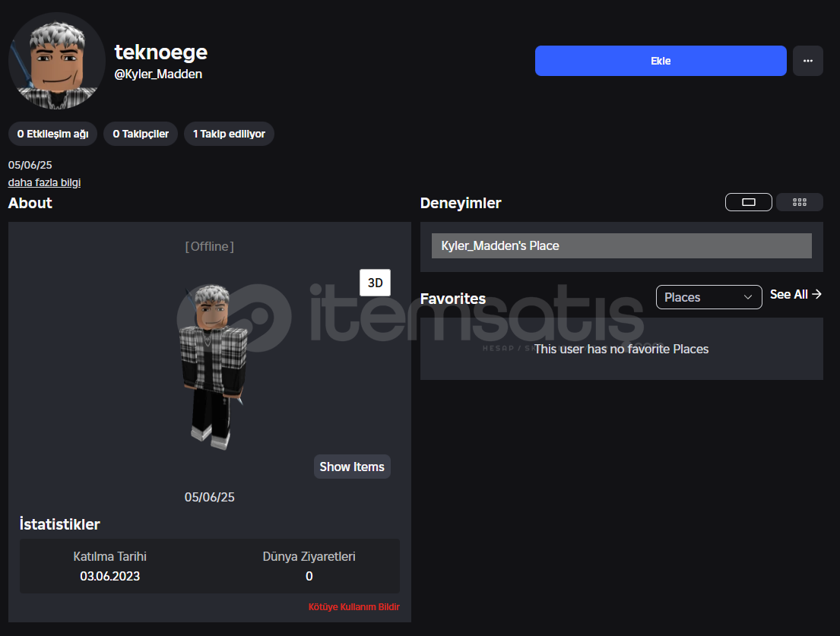Click the About section heading
The width and height of the screenshot is (840, 636).
[30, 203]
